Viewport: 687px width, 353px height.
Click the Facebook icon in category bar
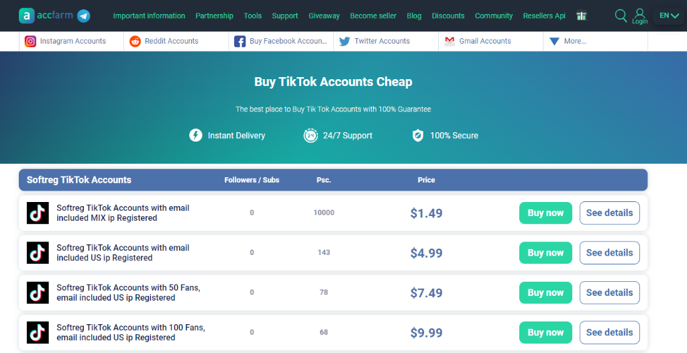[240, 41]
